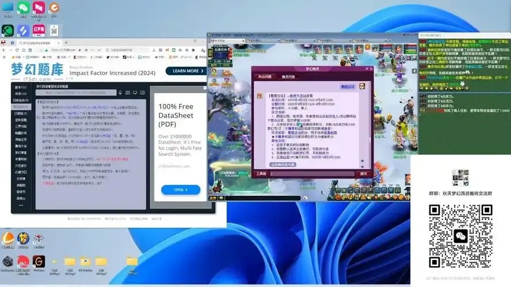This screenshot has width=511, height=287.
Task: Click the monitor icon beside the quiz search box
Action: [x=135, y=93]
